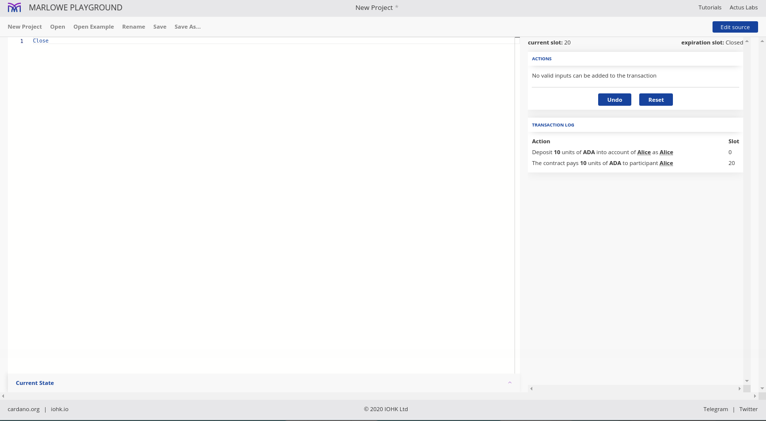This screenshot has width=766, height=421.
Task: Click the Current State panel title
Action: (x=35, y=383)
